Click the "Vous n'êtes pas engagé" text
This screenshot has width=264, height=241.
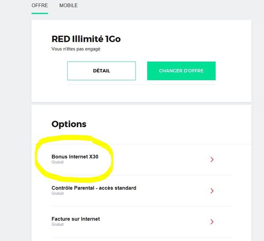click(x=76, y=49)
